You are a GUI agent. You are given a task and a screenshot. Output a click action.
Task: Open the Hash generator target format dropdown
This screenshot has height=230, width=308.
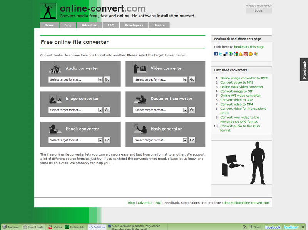pos(160,140)
